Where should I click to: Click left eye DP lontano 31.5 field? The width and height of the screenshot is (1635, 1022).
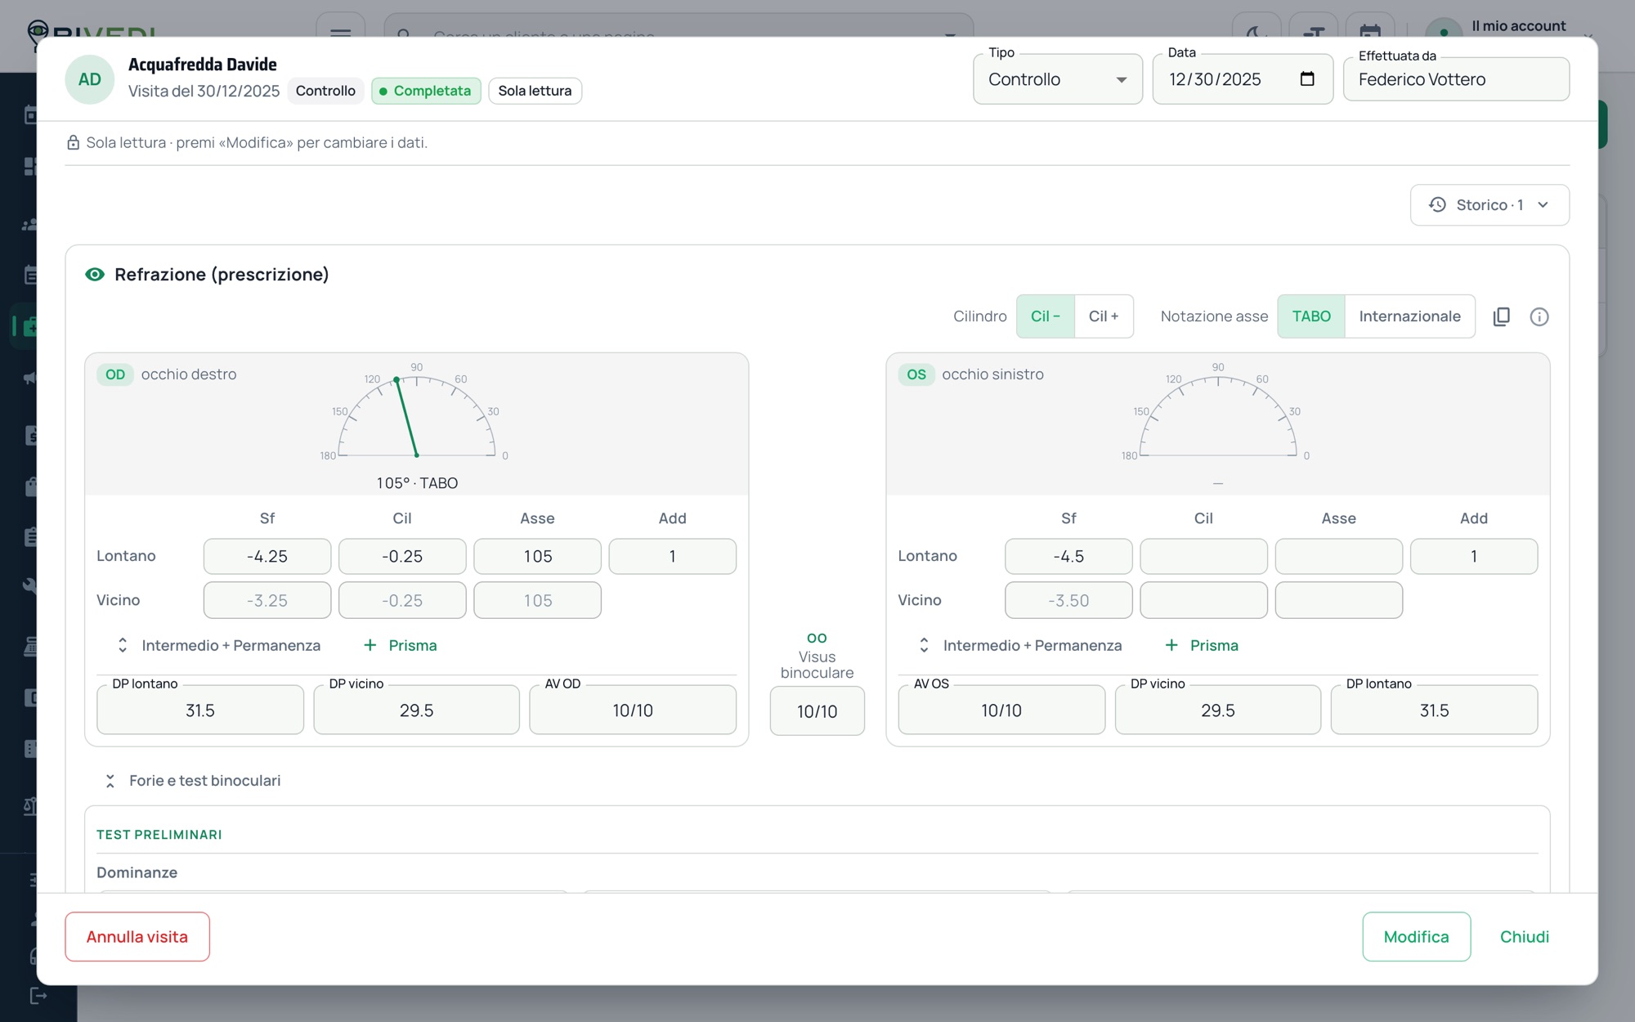click(1434, 710)
